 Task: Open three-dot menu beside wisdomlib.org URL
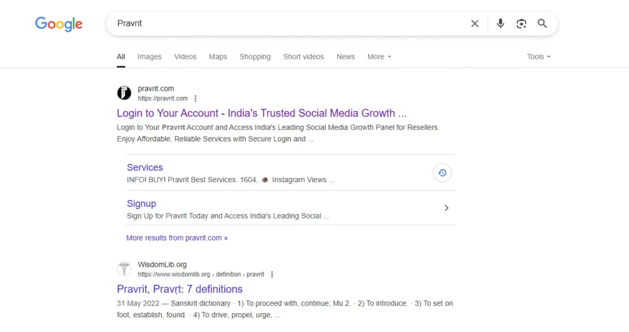point(272,274)
